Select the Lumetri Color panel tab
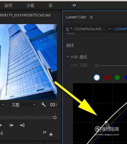The height and width of the screenshot is (144, 127). (76, 17)
